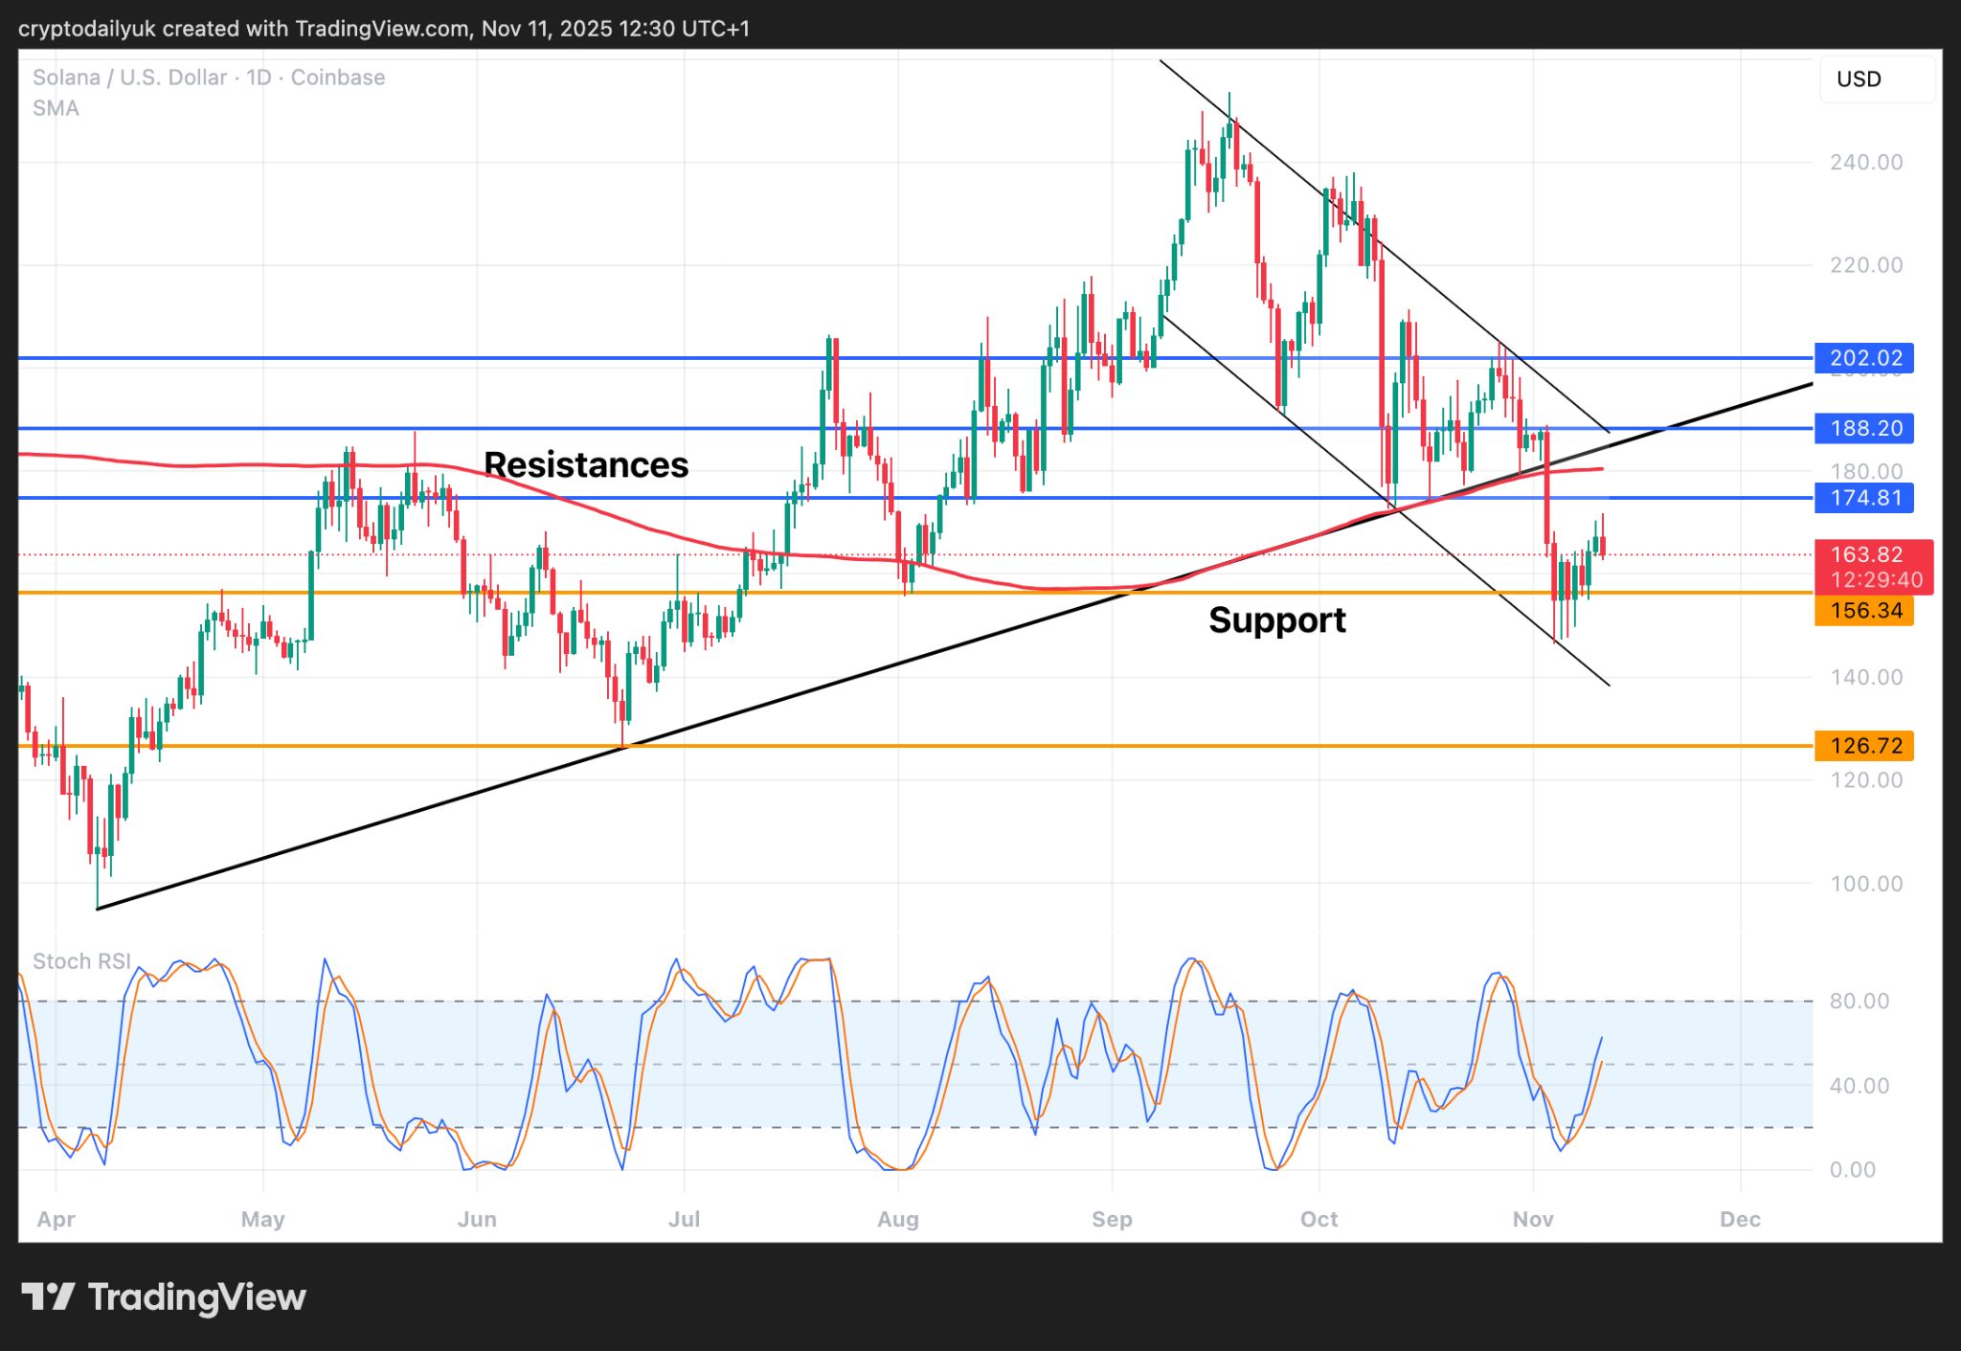This screenshot has height=1351, width=1961.
Task: Click the Dec label on the time axis
Action: pyautogui.click(x=1740, y=1220)
